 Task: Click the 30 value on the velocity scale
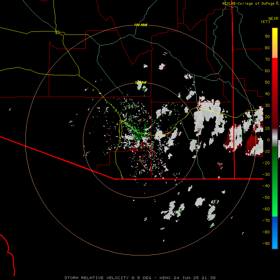[x=267, y=105]
